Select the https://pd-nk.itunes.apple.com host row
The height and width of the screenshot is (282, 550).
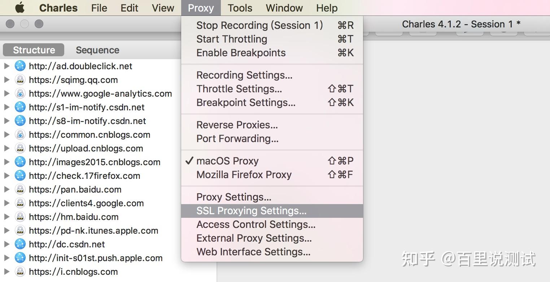click(93, 230)
